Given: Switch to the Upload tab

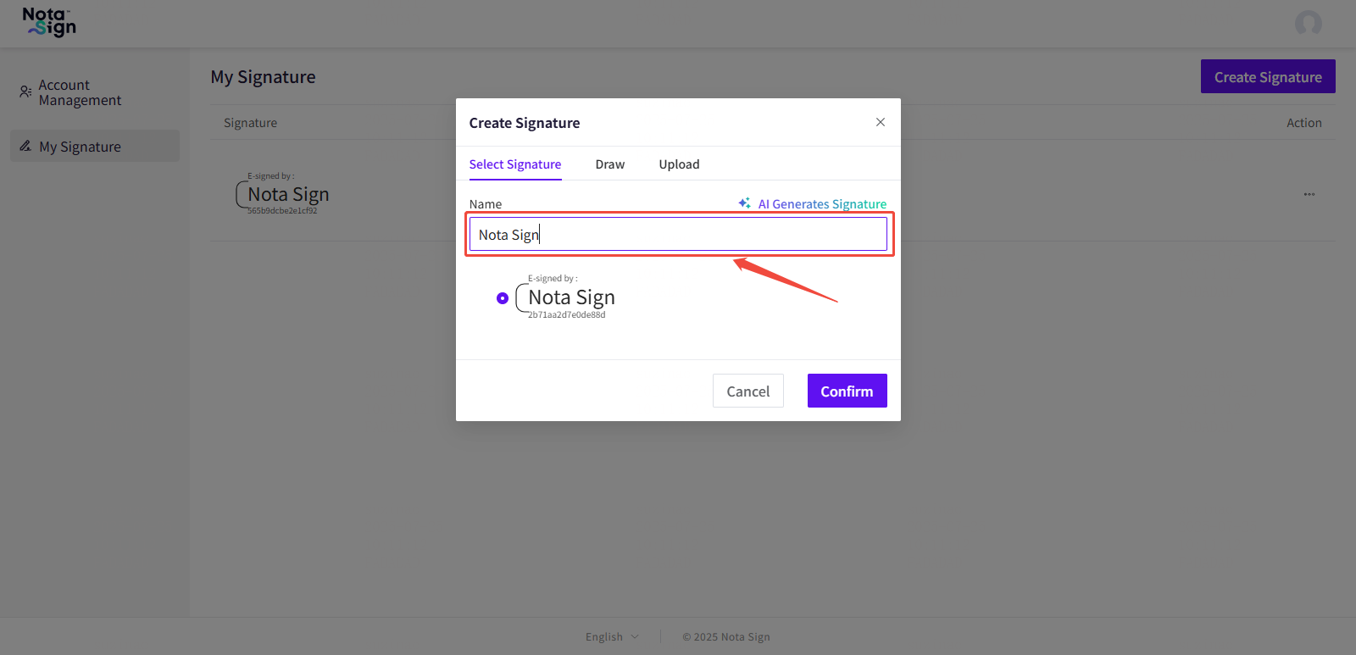Looking at the screenshot, I should pos(679,164).
